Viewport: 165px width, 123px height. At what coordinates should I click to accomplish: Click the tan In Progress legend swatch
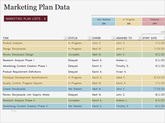point(129,20)
